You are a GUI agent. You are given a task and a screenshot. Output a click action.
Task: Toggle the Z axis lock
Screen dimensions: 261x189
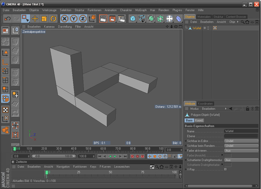83,18
